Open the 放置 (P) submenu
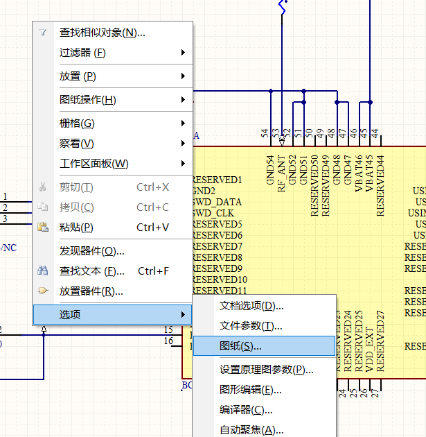 coord(112,76)
